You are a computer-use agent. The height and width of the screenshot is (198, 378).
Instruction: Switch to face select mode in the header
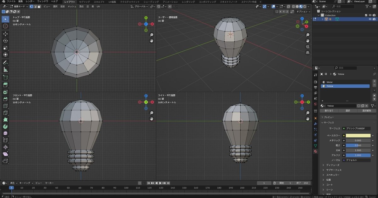point(39,6)
